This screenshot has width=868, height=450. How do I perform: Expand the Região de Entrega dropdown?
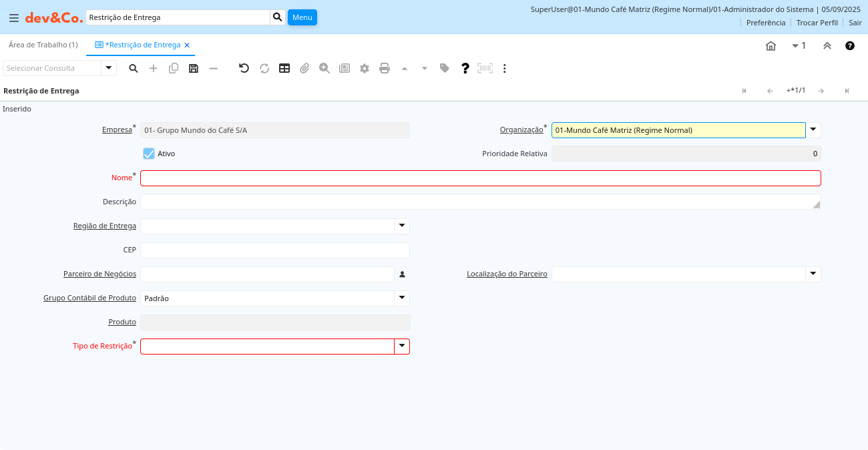pyautogui.click(x=402, y=226)
